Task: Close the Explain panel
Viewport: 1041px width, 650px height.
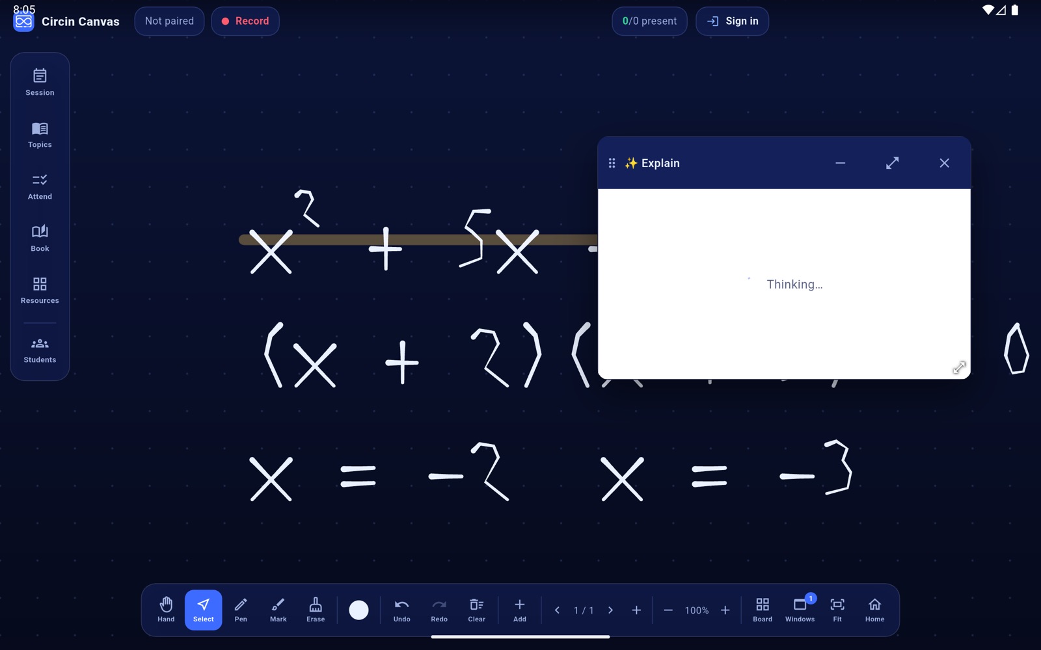Action: (x=944, y=163)
